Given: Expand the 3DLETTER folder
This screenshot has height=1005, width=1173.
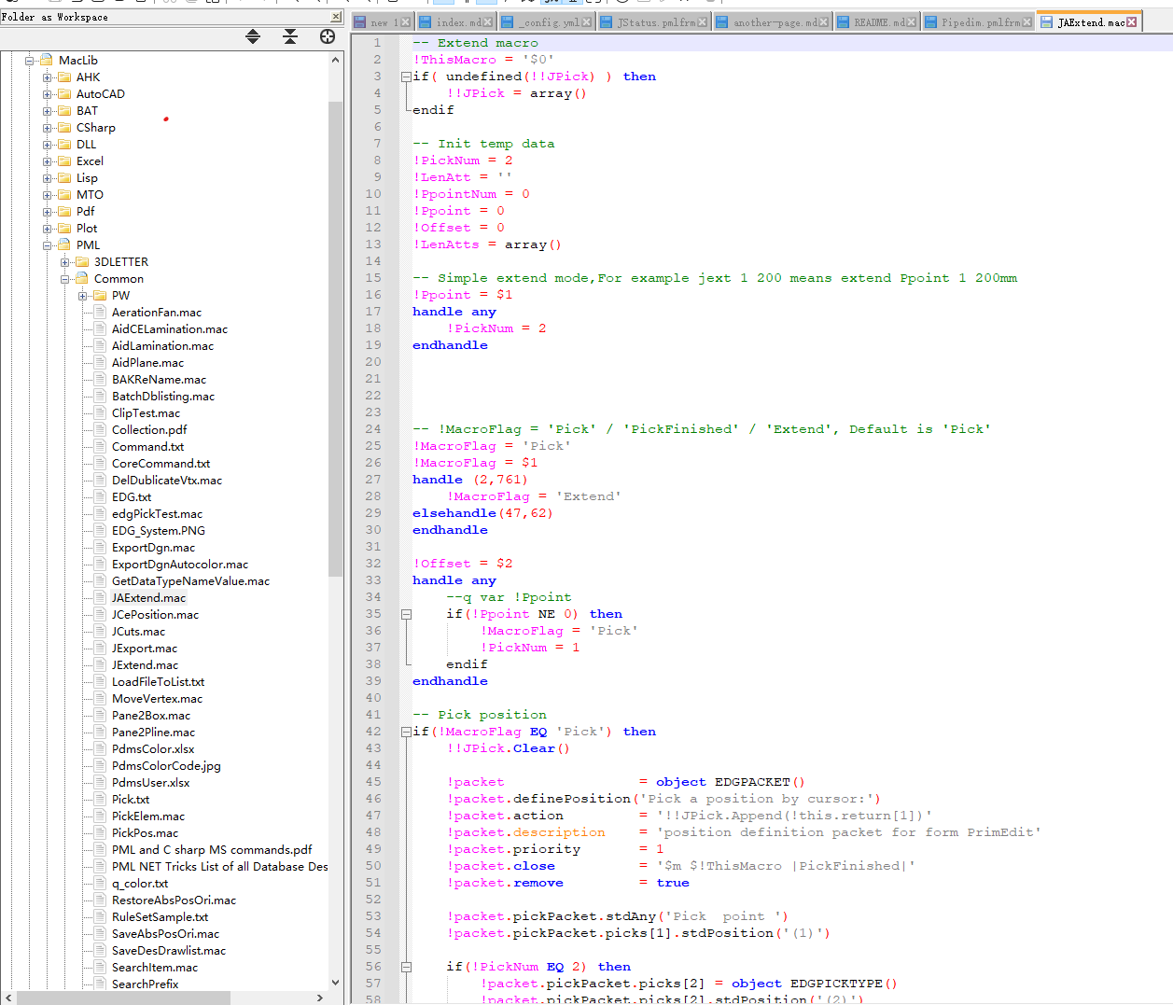Looking at the screenshot, I should click(x=65, y=262).
